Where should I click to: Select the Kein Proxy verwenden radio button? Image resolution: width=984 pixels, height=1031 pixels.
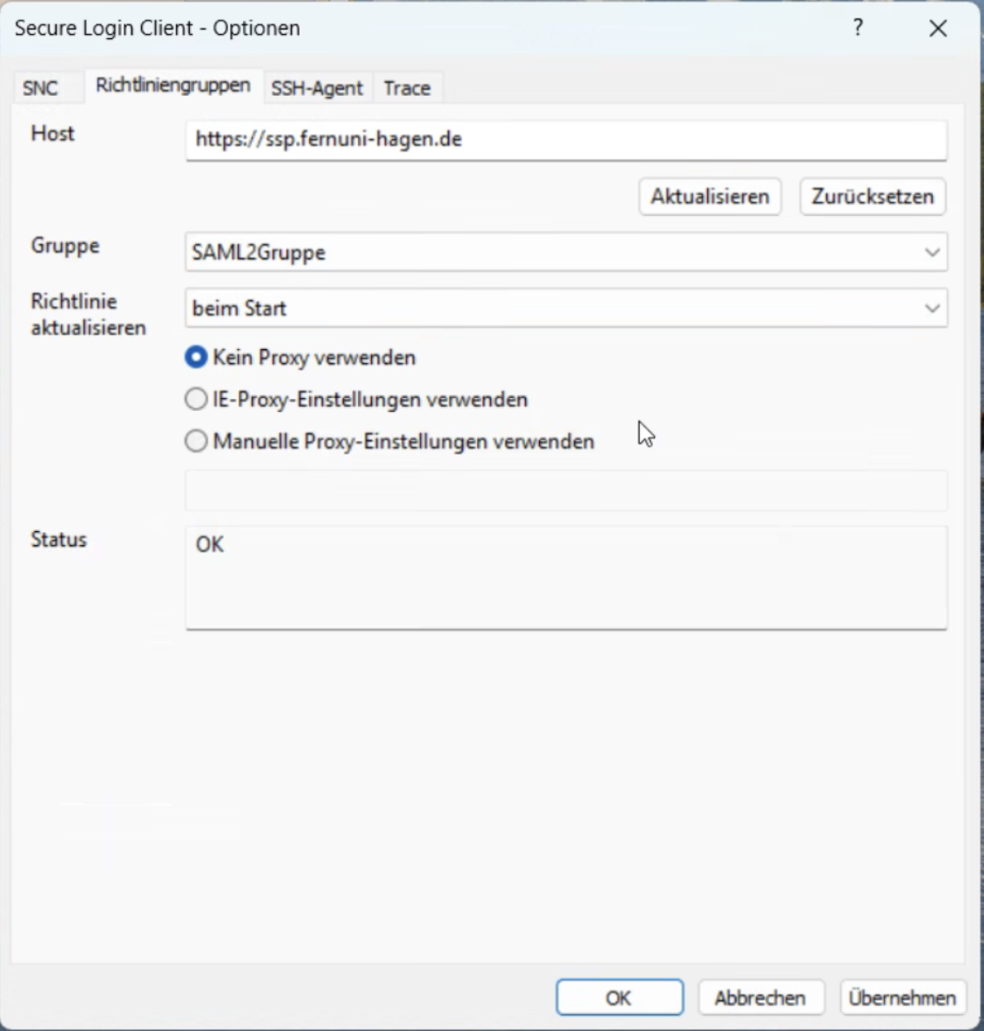click(x=197, y=357)
